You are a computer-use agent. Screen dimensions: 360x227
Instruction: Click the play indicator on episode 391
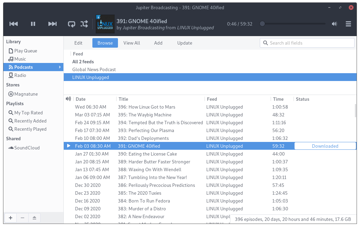(69, 146)
